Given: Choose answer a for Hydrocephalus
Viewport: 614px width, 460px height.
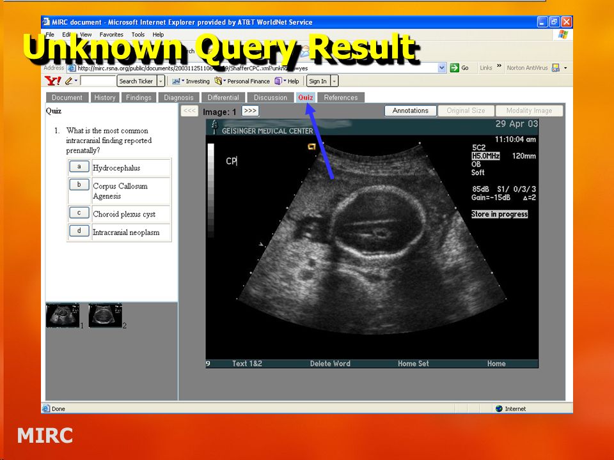Looking at the screenshot, I should click(x=79, y=167).
